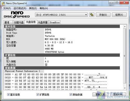130x101 pixels.
Task: Click the vertical scrollbar thumb
Action: coord(125,56)
